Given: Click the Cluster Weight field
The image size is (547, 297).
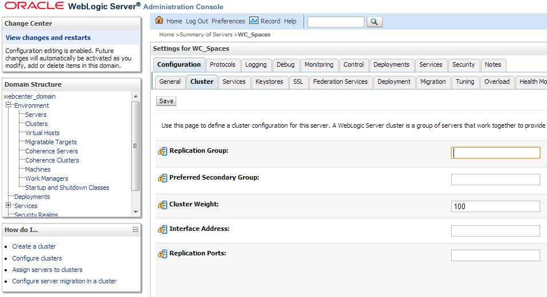Looking at the screenshot, I should (x=495, y=206).
